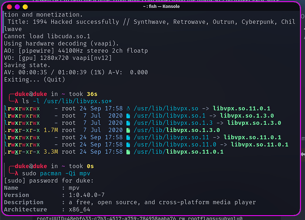Click the file icon beside /usr/lib/libvpx.so.1 entry

(128, 116)
